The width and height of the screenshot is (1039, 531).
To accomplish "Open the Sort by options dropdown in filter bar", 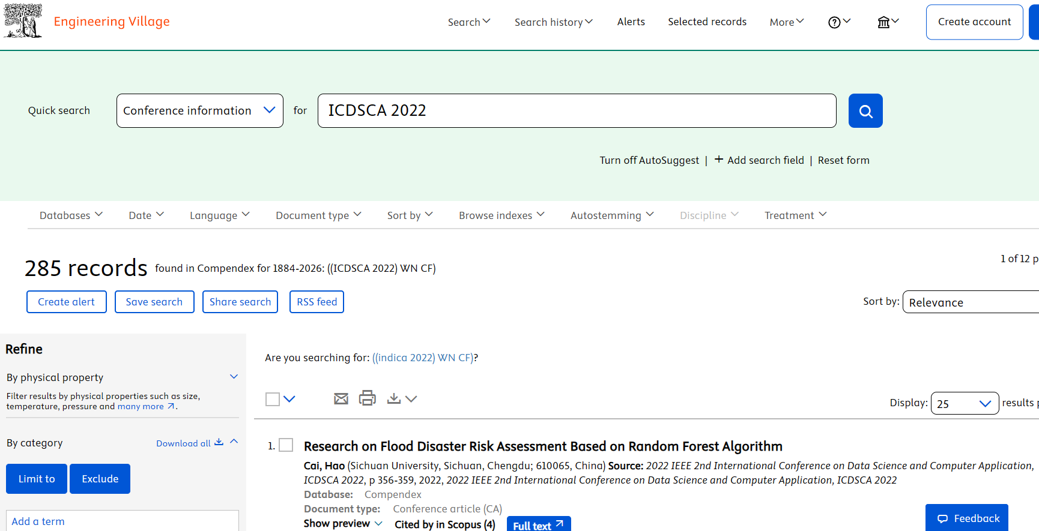I will click(x=410, y=215).
